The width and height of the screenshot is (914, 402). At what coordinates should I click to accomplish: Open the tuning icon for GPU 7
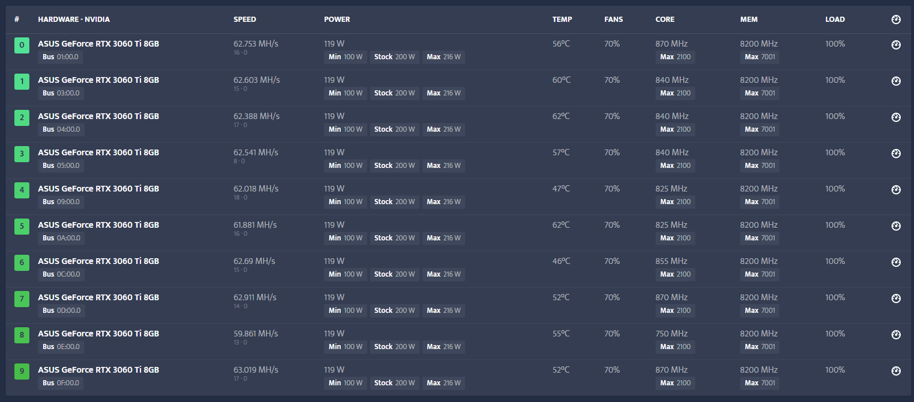pos(896,298)
